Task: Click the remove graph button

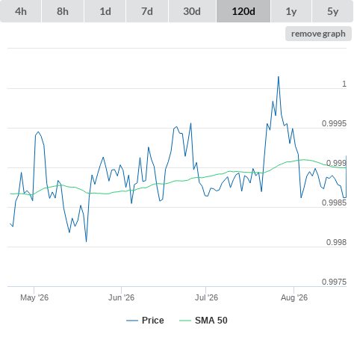Action: pyautogui.click(x=318, y=34)
